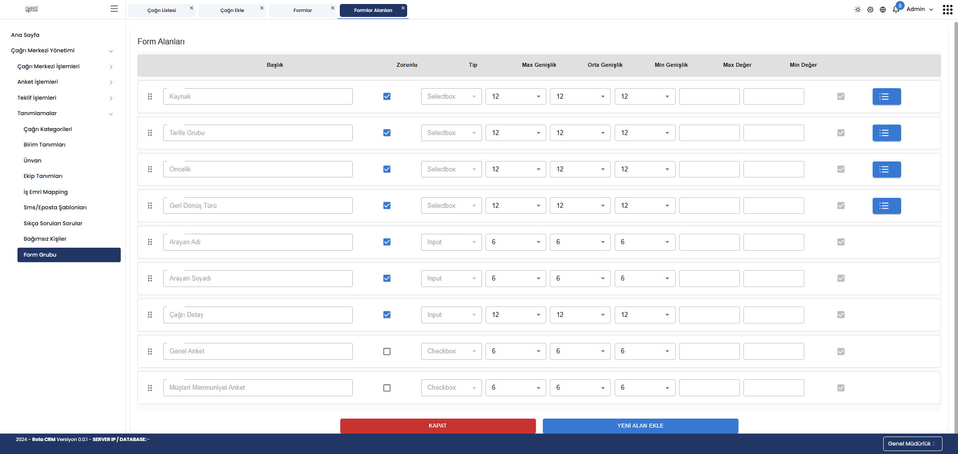
Task: Open Tip dropdown for Genel Anket row
Action: pyautogui.click(x=452, y=351)
